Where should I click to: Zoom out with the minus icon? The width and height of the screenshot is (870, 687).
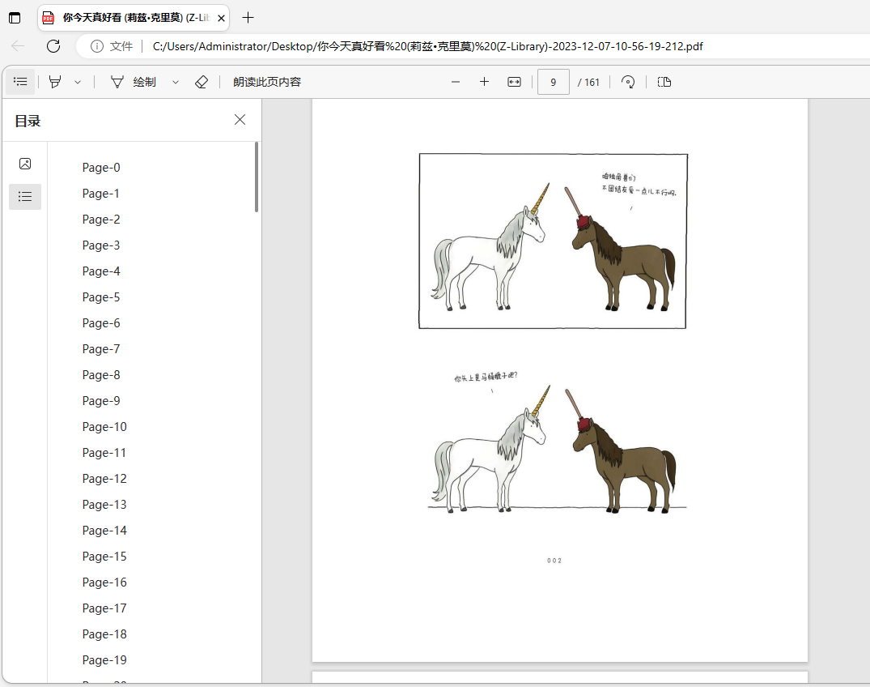pos(456,82)
